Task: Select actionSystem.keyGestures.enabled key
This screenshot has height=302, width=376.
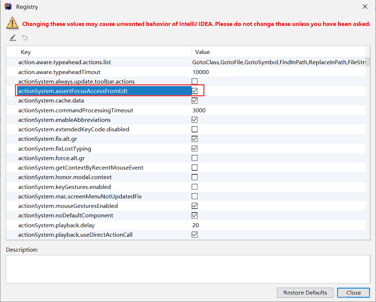Action: [64, 187]
